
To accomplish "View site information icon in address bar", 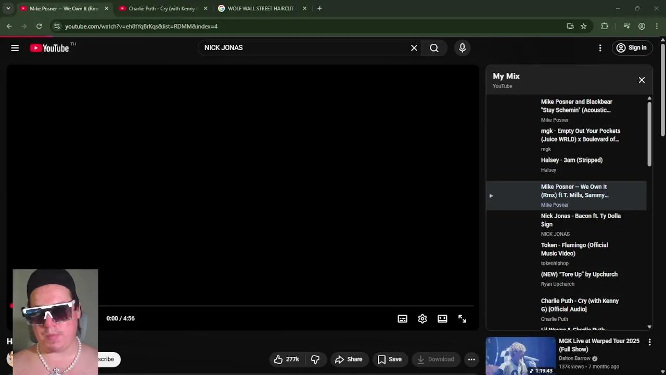I will tap(57, 26).
